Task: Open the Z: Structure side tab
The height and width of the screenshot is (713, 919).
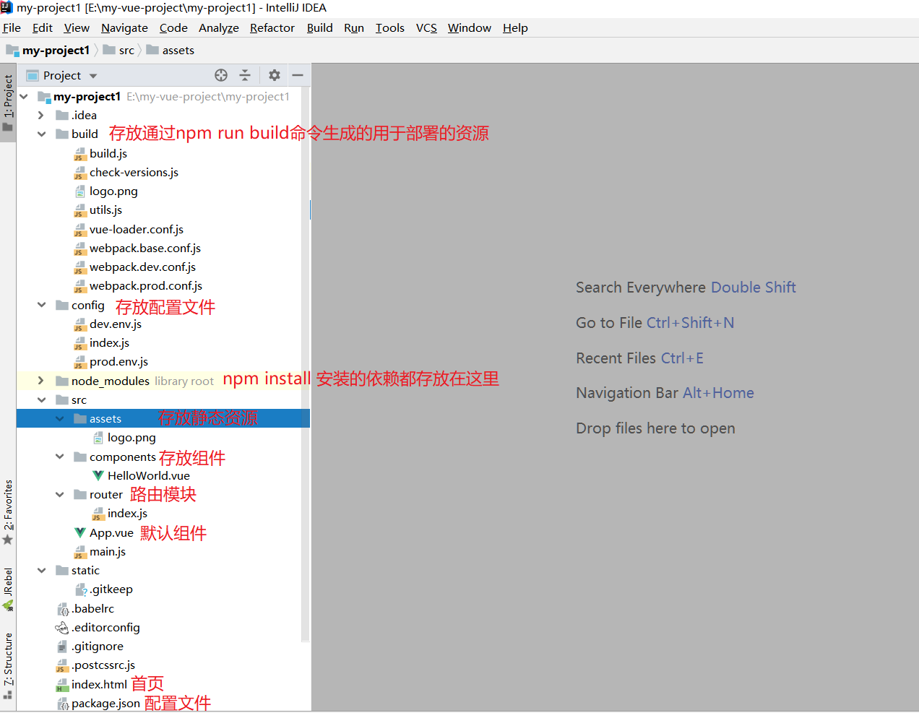Action: pyautogui.click(x=8, y=665)
